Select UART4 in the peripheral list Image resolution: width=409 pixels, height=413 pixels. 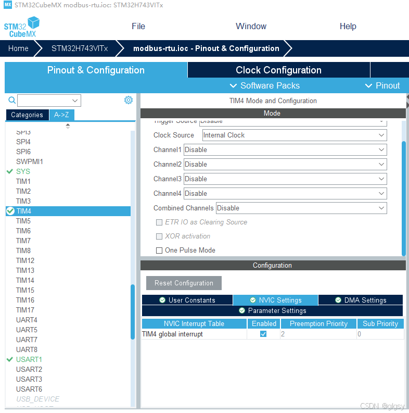(27, 320)
